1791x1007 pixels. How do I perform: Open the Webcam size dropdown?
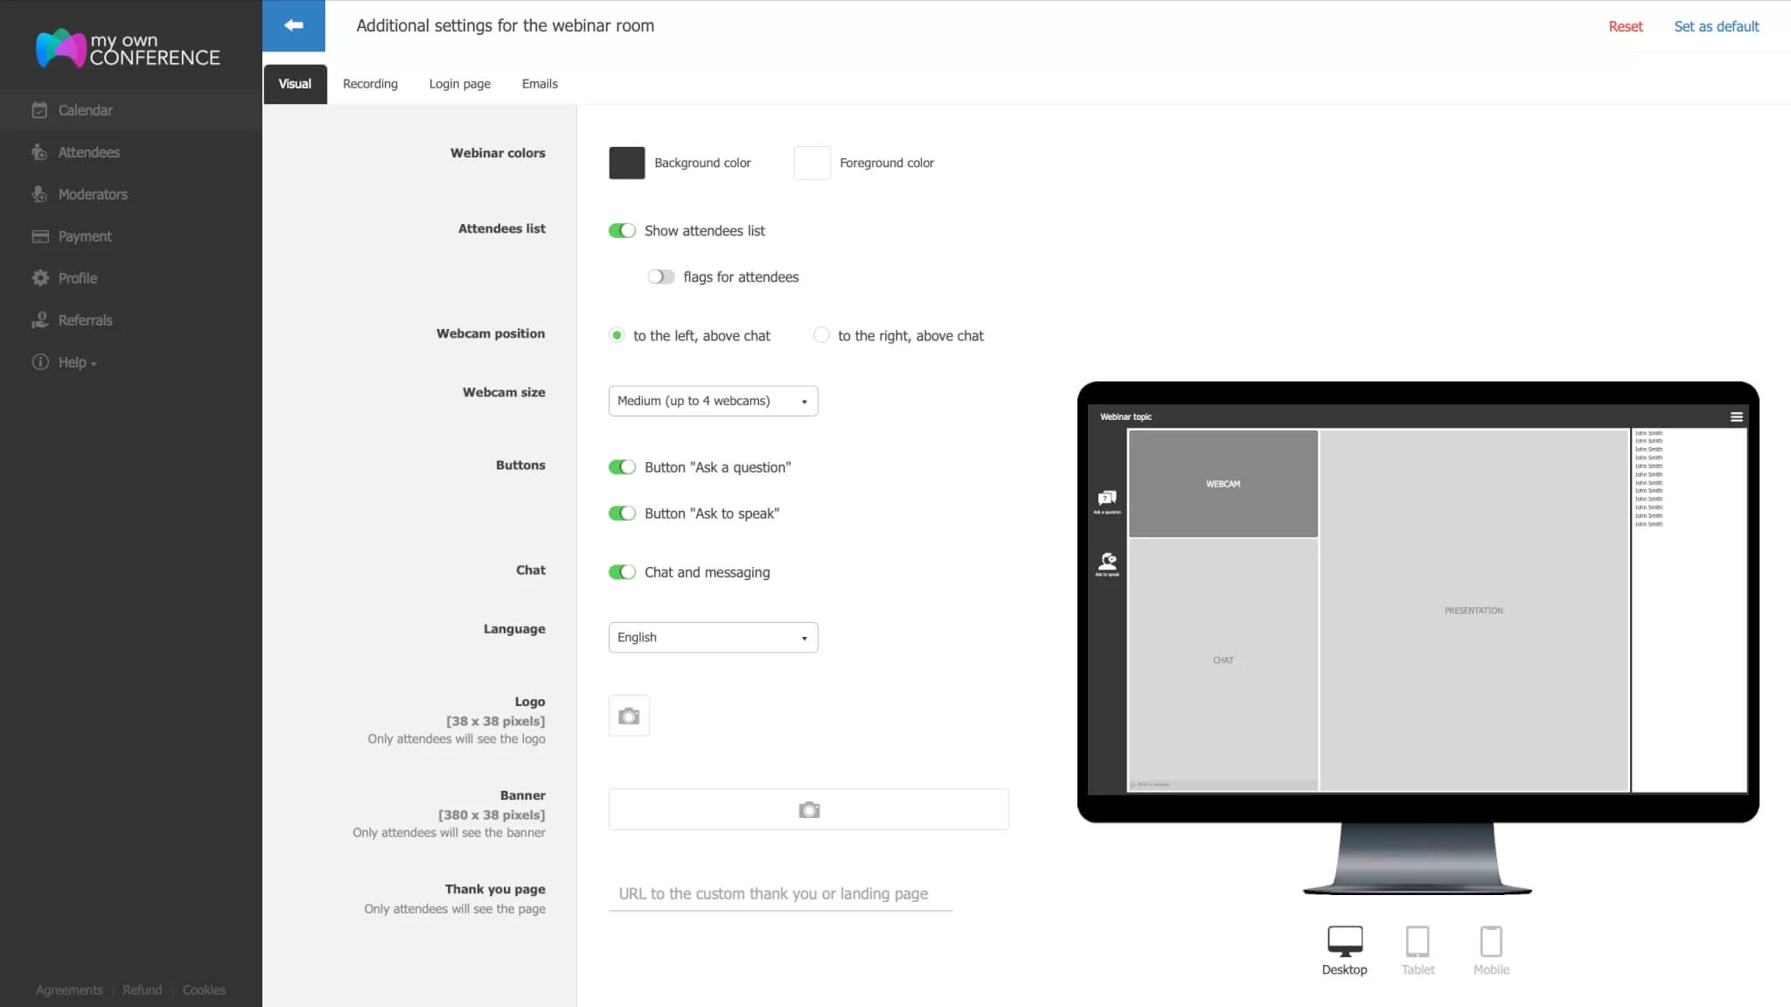(713, 401)
